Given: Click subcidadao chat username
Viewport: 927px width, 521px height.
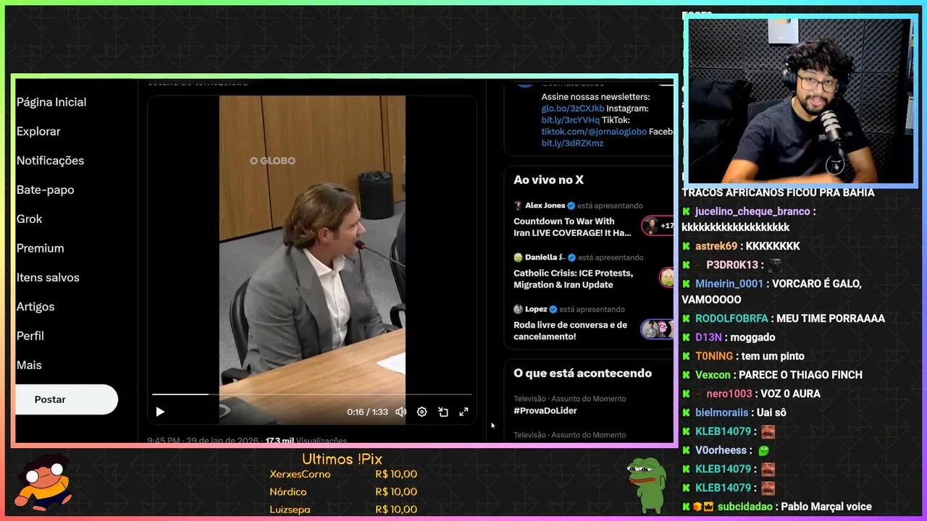Looking at the screenshot, I should click(x=745, y=507).
